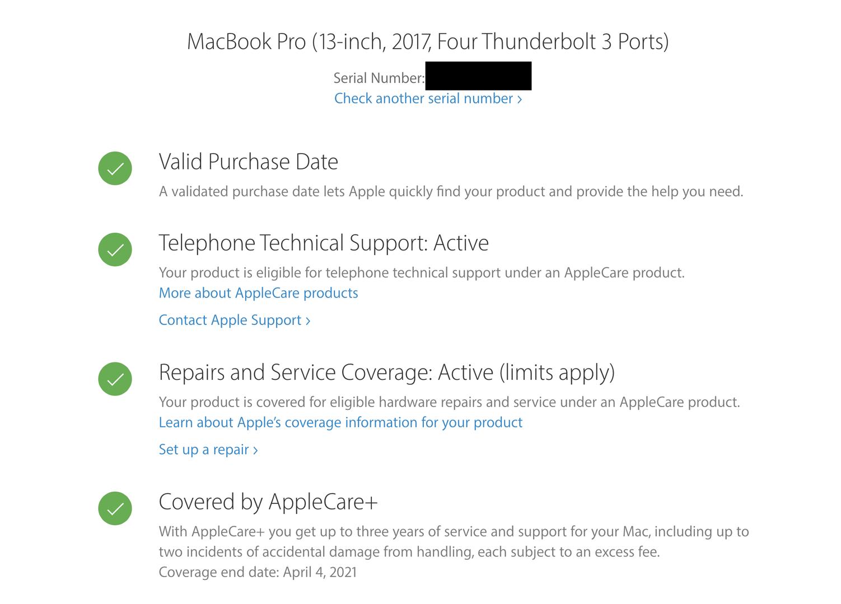Click the green checkmark beside Valid Purchase Date
Screen dimensions: 841x604
[x=115, y=168]
